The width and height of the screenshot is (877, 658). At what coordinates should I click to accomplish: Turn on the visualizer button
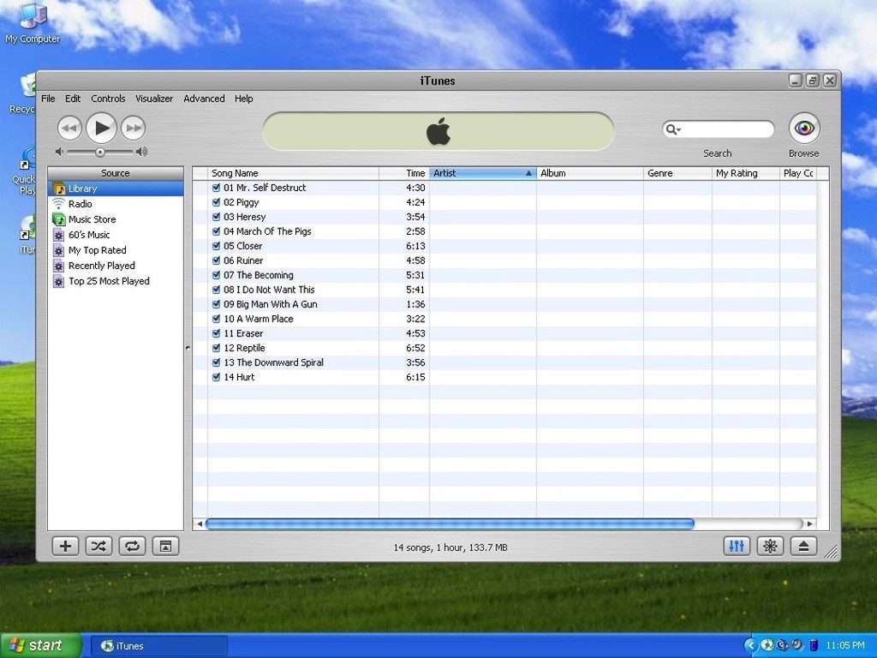(x=770, y=546)
